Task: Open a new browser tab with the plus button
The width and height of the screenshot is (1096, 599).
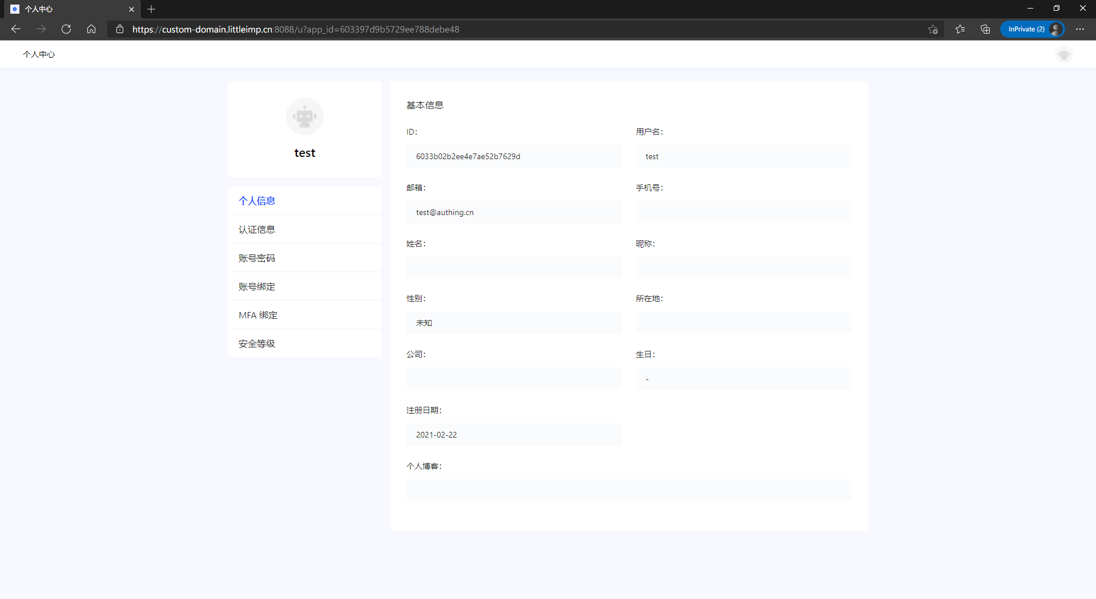Action: 151,9
